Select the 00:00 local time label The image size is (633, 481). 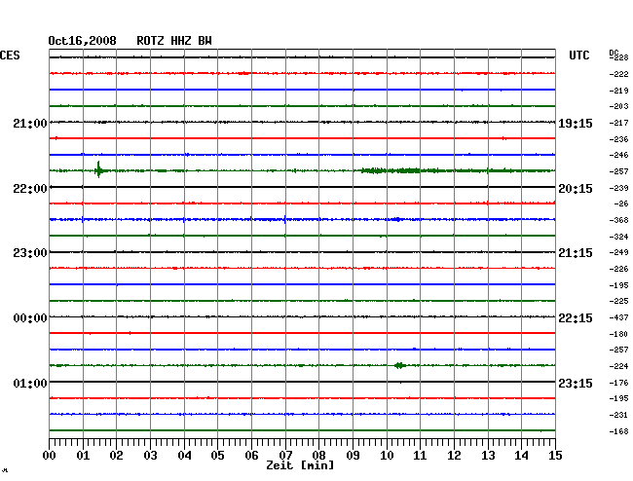point(30,318)
